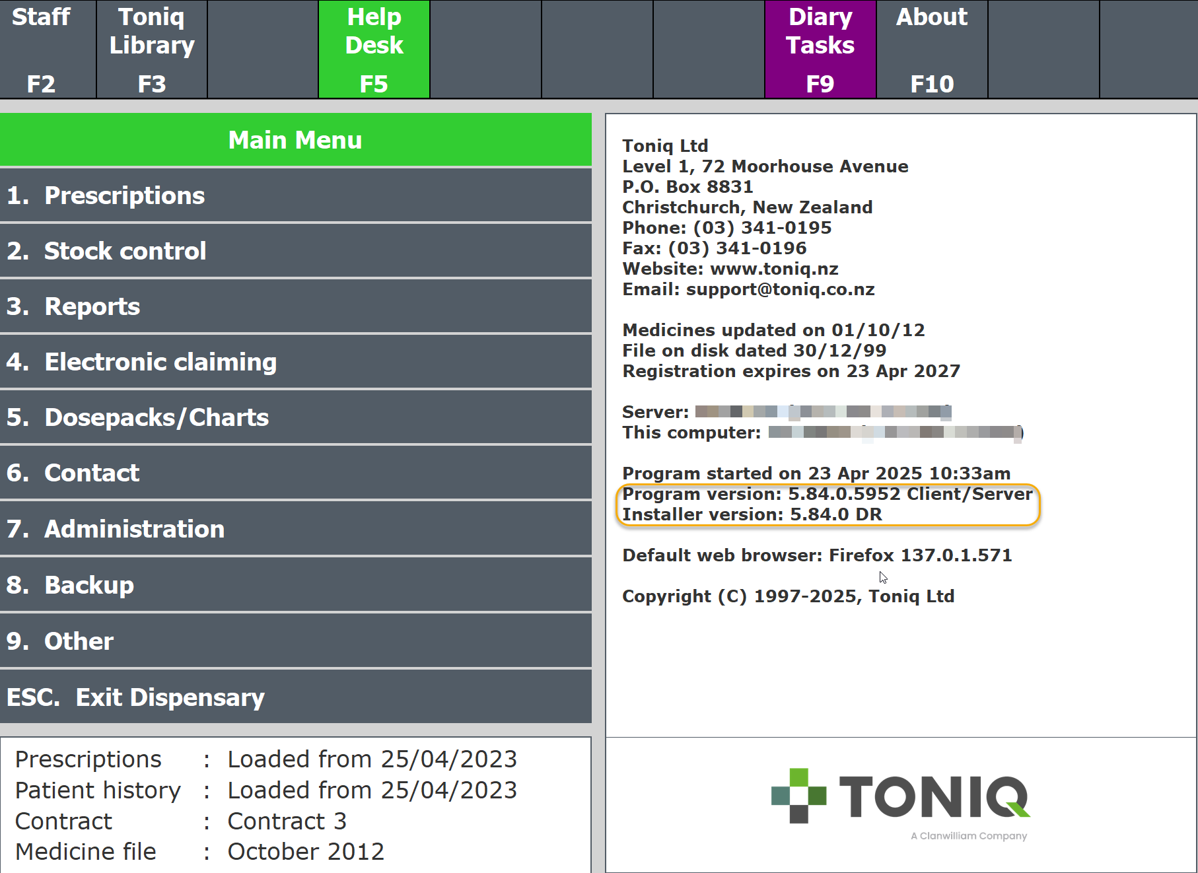Click the About F10 button
Viewport: 1198px width, 873px height.
tap(932, 50)
